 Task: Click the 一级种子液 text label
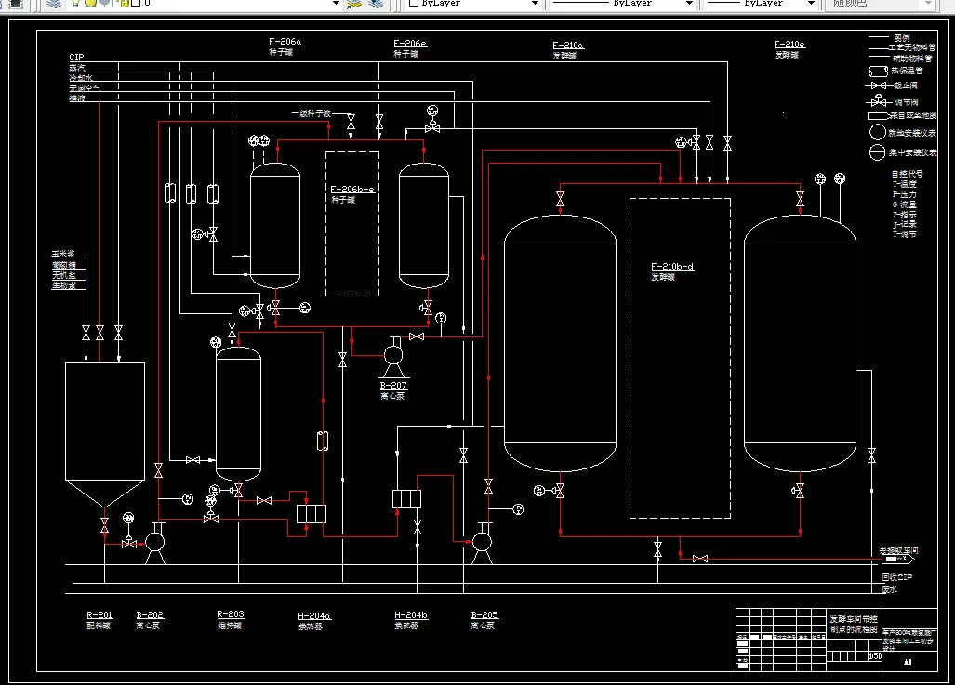point(311,113)
